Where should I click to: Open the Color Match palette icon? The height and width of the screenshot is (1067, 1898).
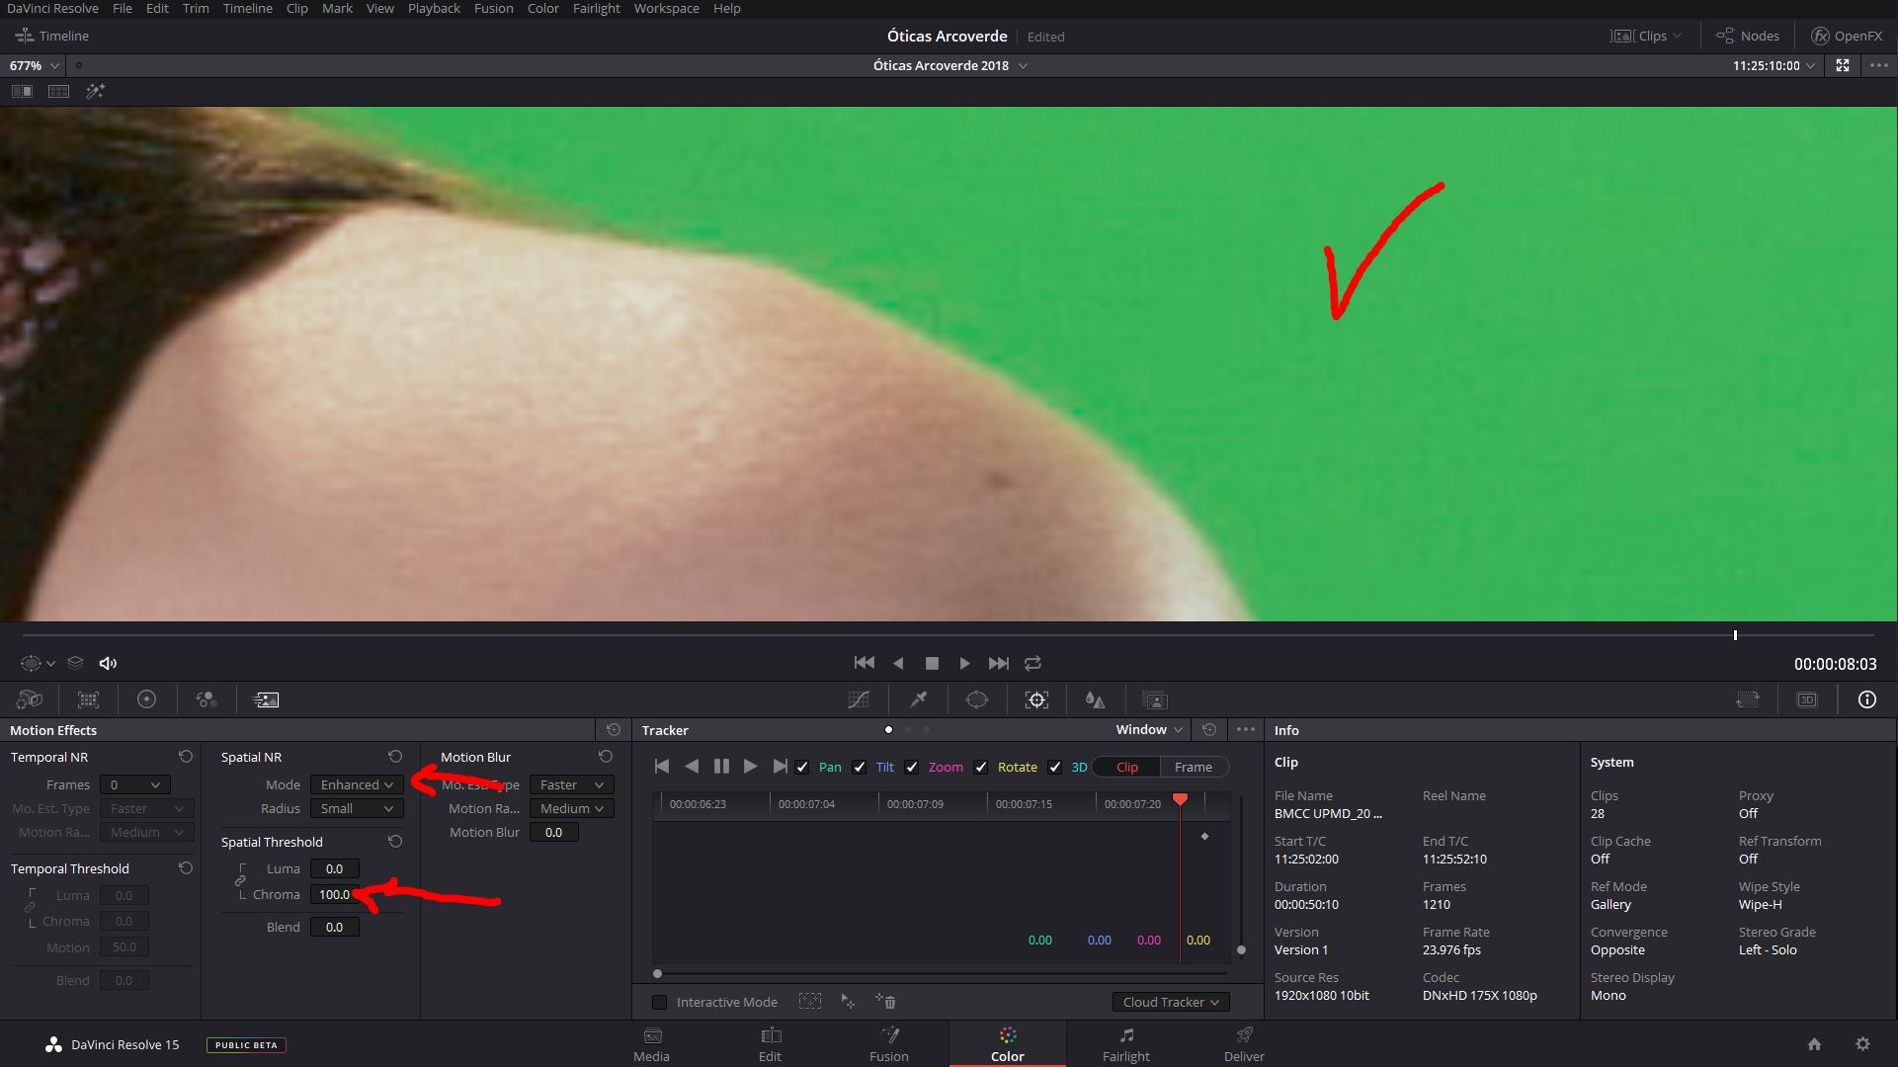click(x=89, y=699)
